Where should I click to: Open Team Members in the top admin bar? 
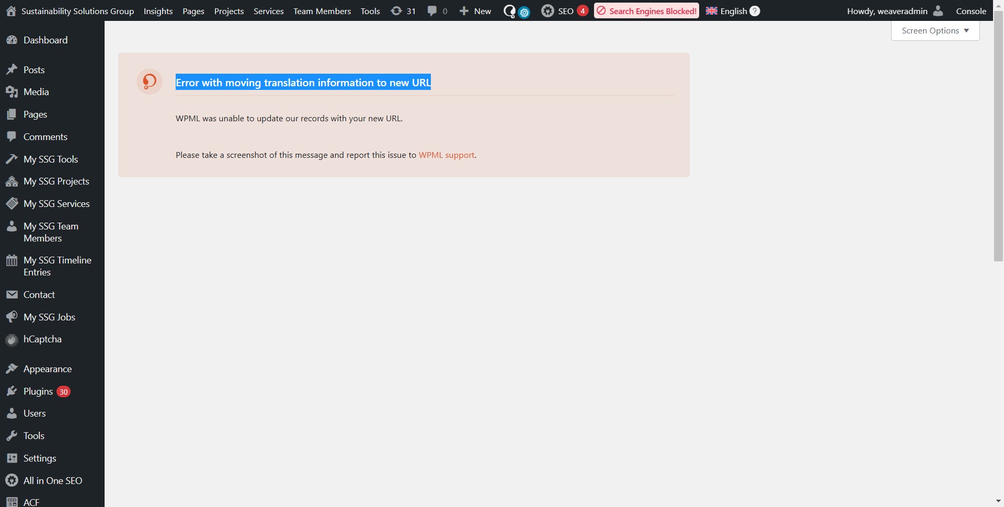tap(322, 11)
